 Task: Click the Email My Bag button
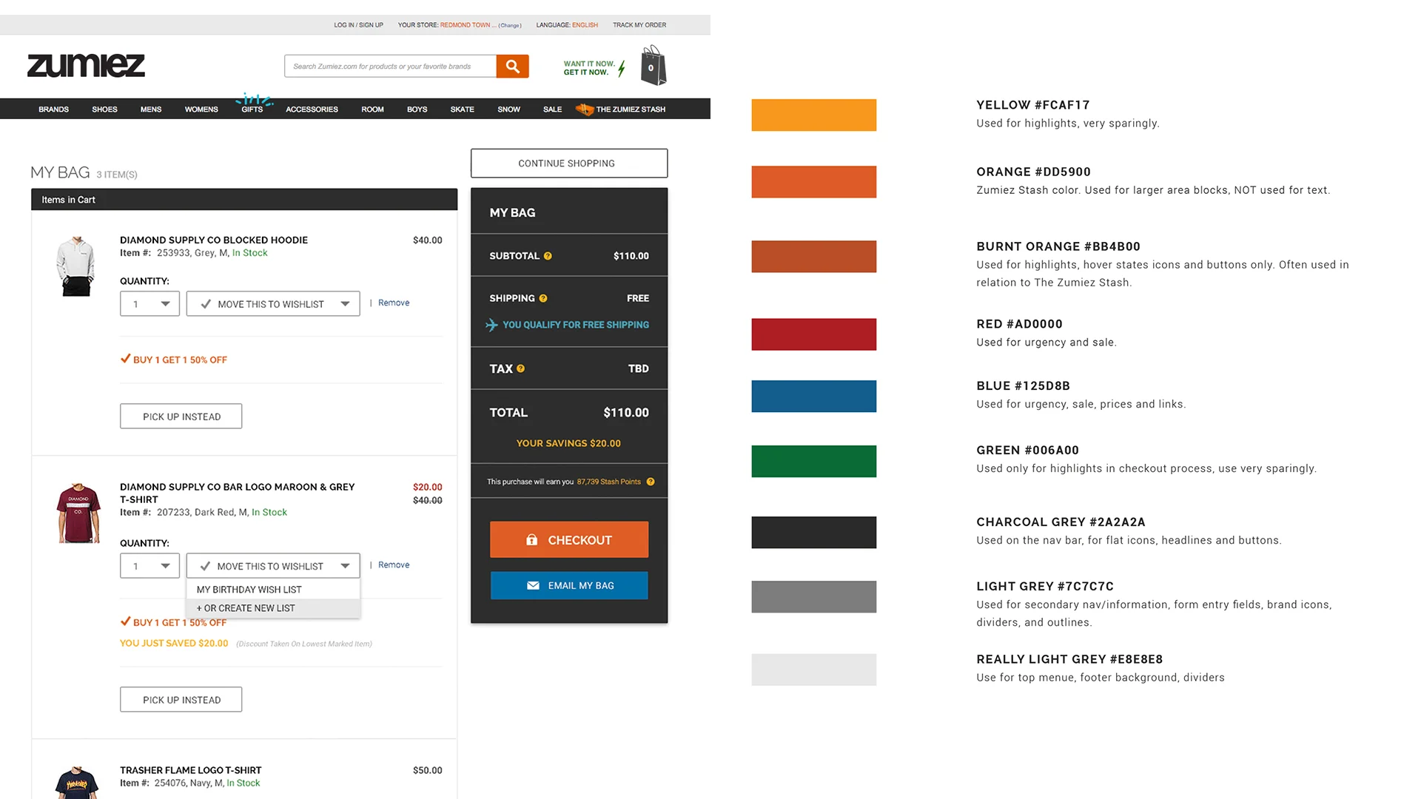[568, 585]
